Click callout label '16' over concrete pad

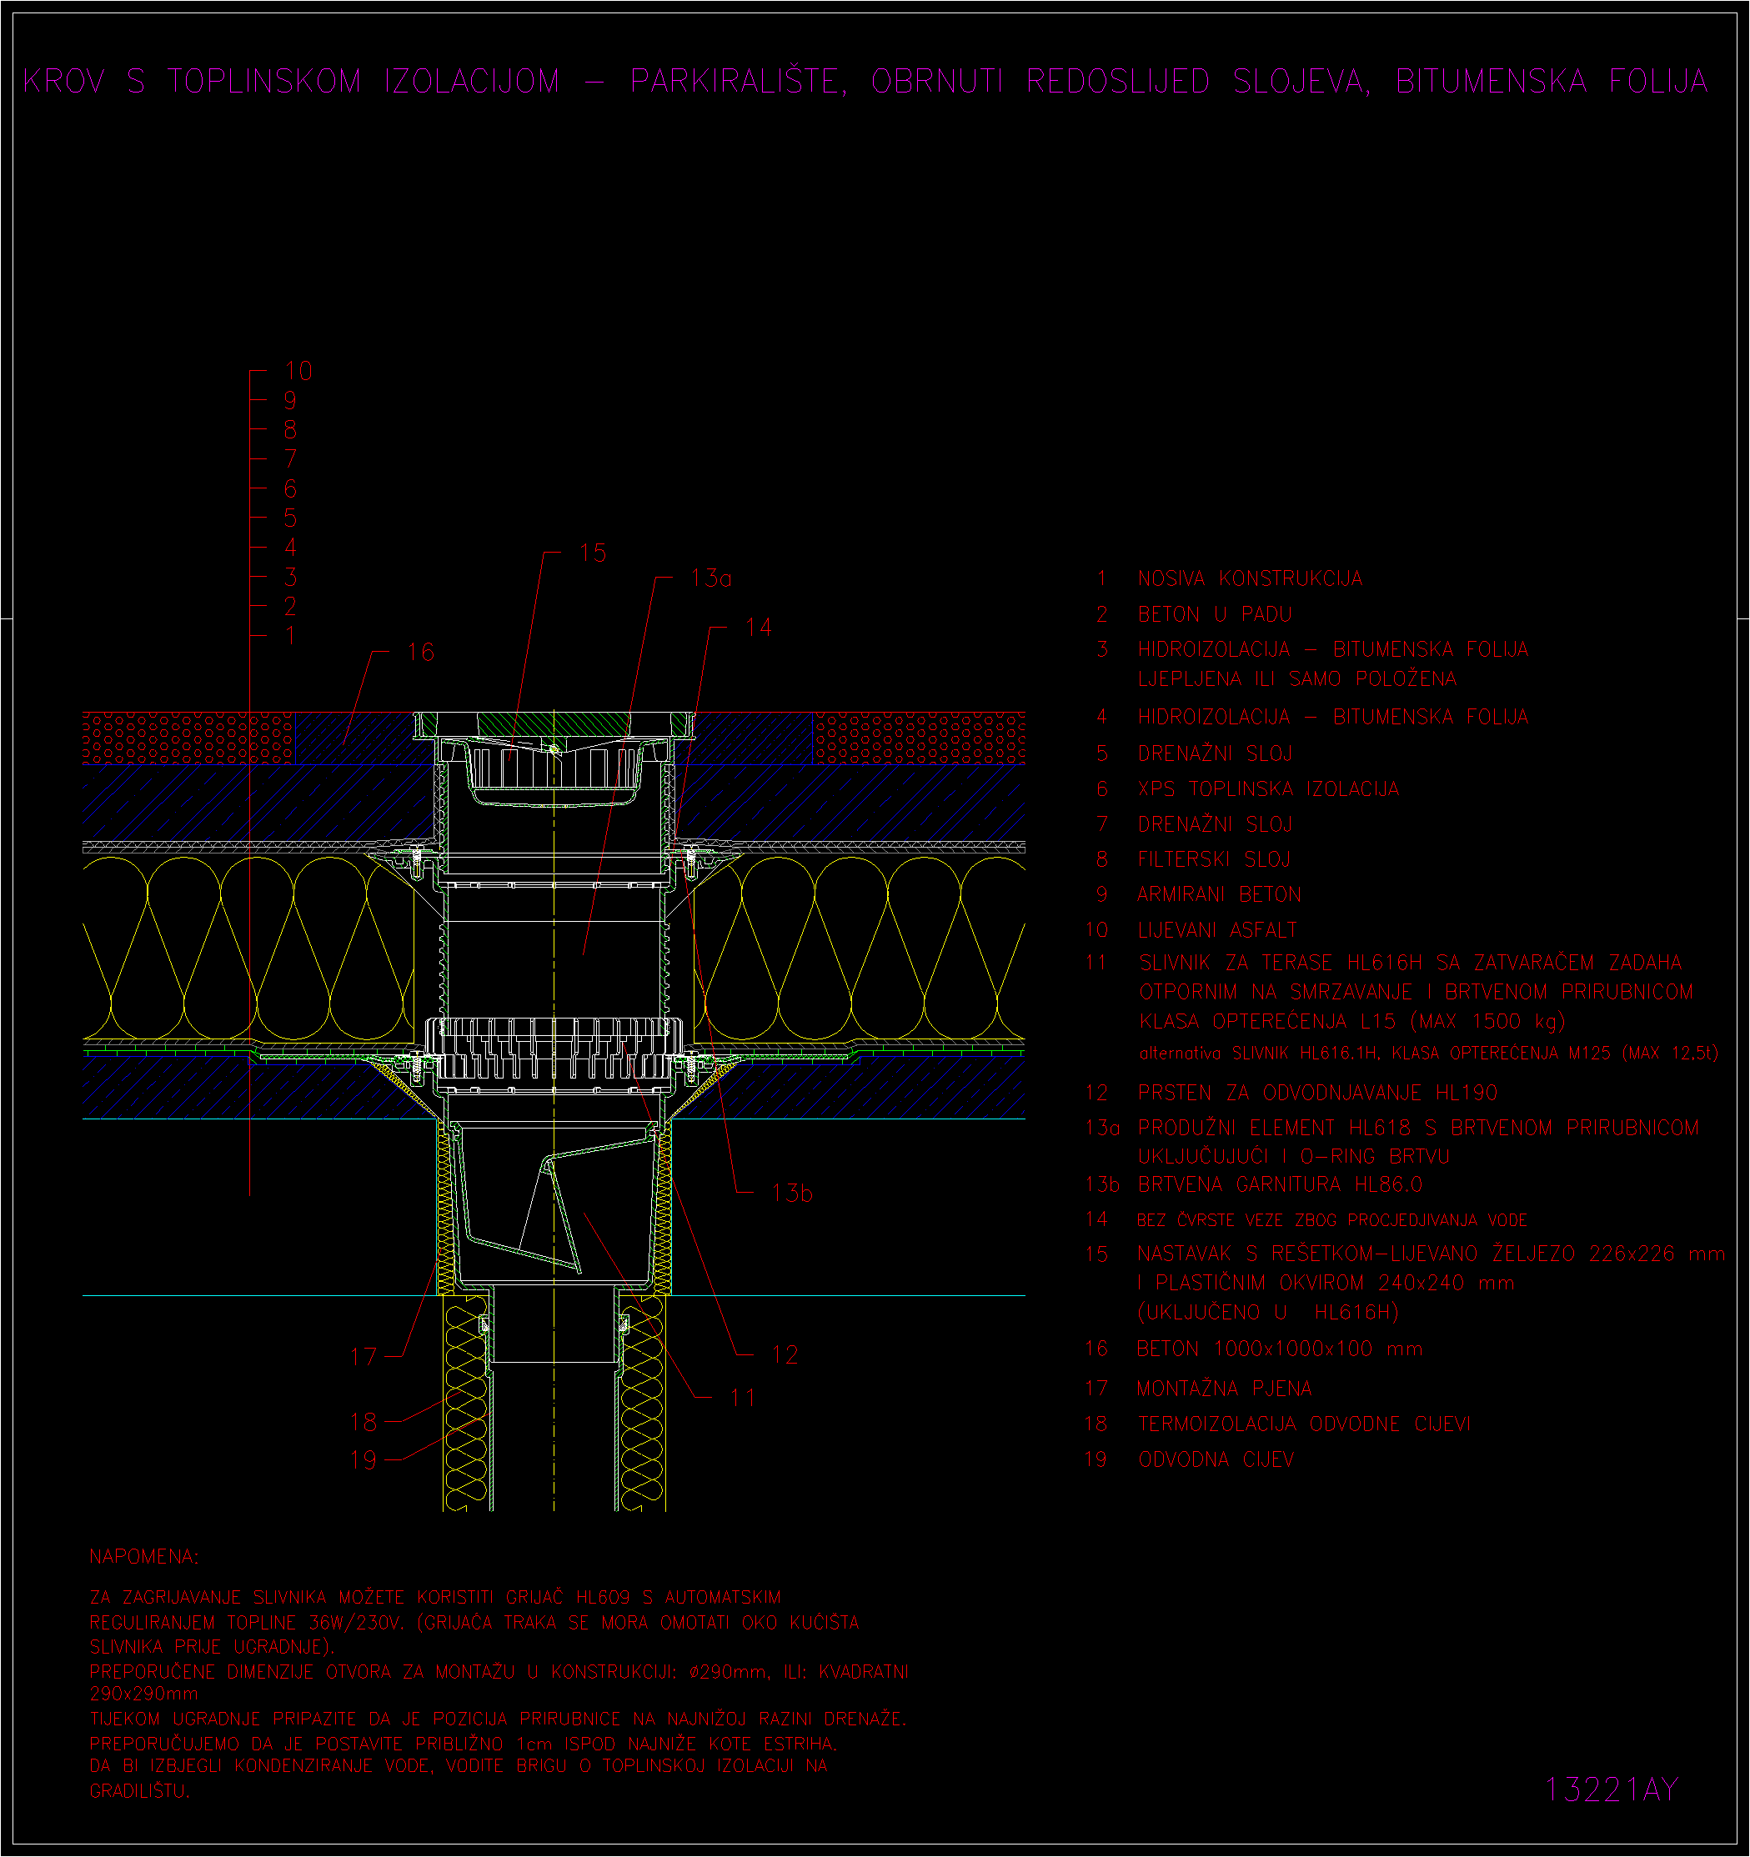[420, 653]
